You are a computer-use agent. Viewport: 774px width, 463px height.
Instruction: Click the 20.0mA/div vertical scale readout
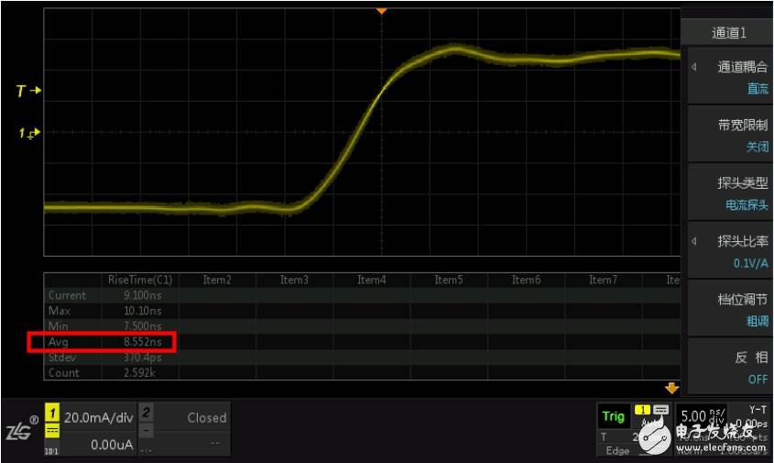pyautogui.click(x=99, y=417)
